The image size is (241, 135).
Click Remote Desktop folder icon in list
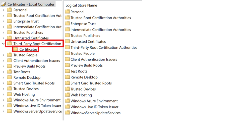67,77
